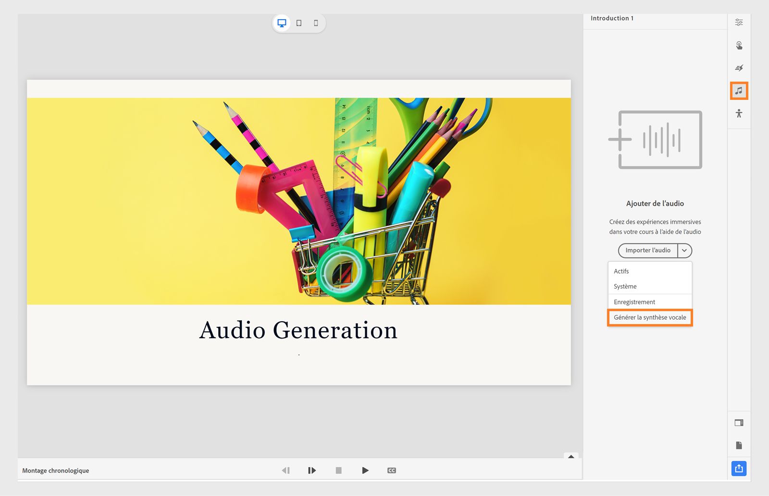Click the blue Share/Publish icon
This screenshot has height=496, width=769.
(739, 468)
